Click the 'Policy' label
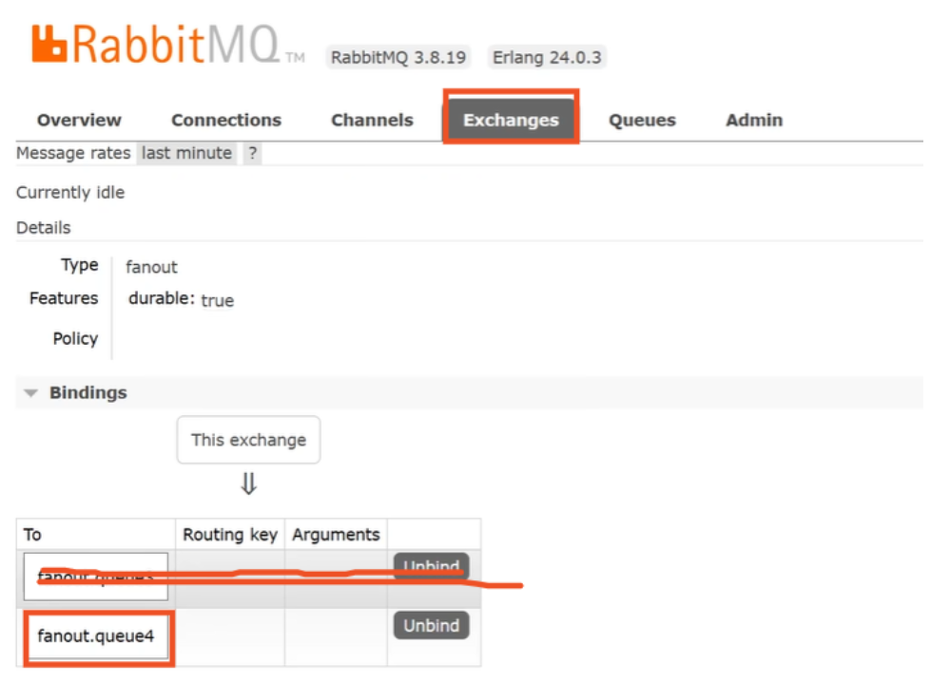Viewport: 950px width, 682px height. click(76, 338)
